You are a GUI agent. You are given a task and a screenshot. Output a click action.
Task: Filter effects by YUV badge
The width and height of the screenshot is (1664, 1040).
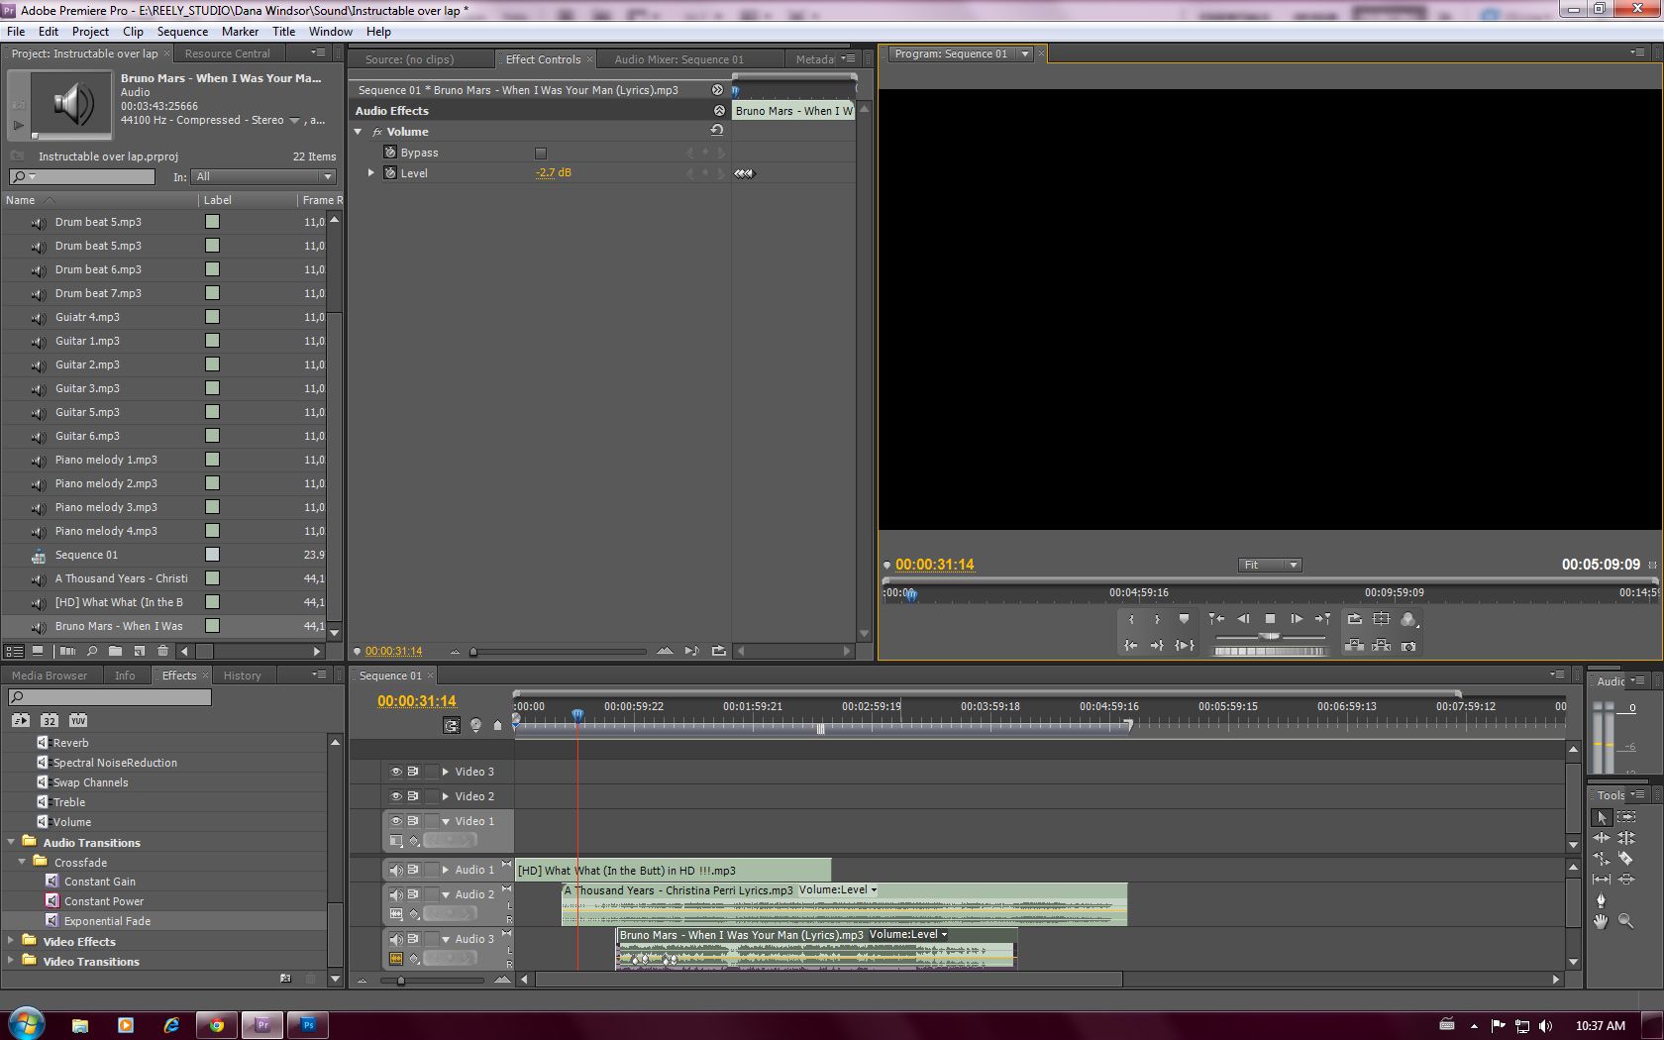[78, 720]
